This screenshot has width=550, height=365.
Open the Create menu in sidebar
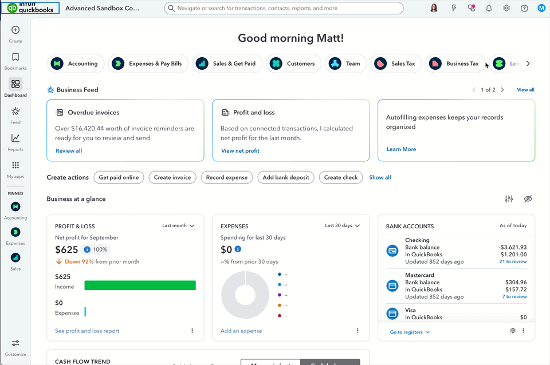[15, 34]
